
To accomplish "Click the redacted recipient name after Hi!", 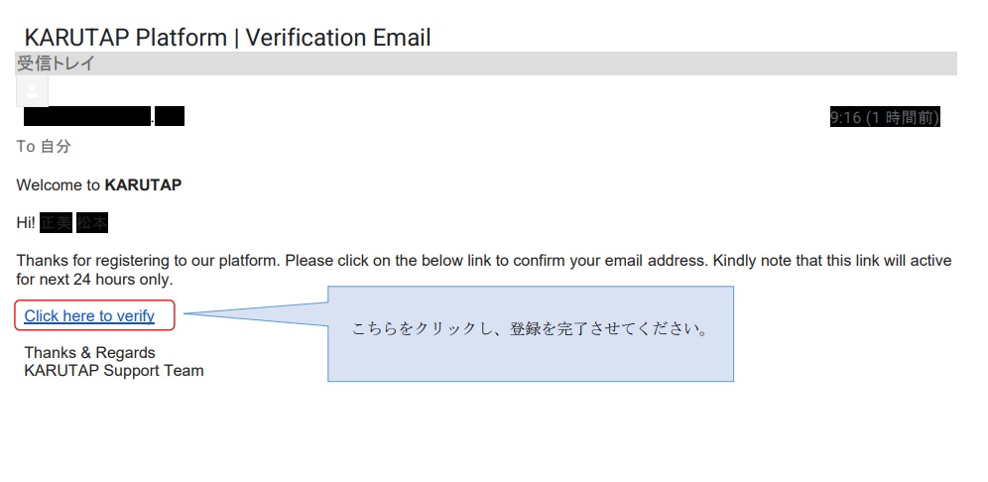I will 73,223.
